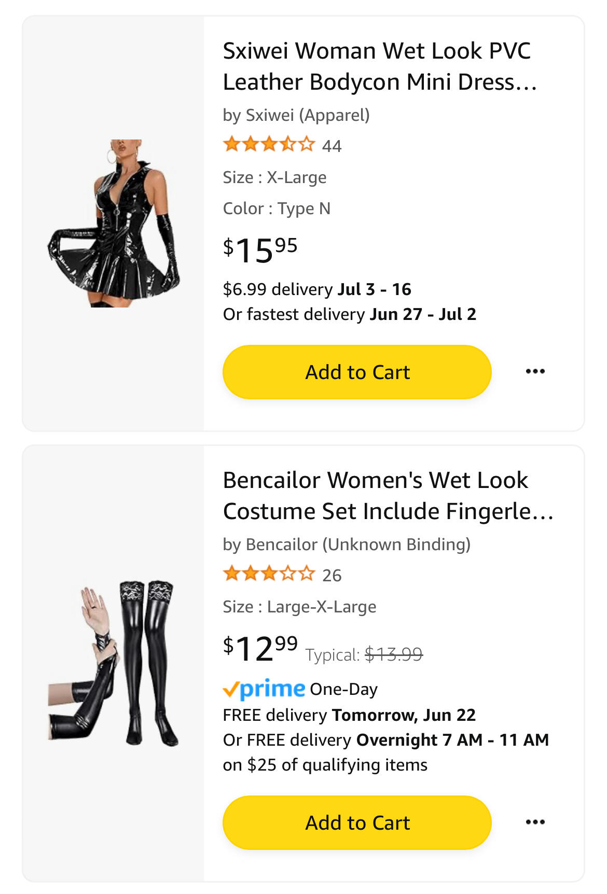Click the $12.99 price
Viewport: 607px width, 894px height.
click(260, 648)
